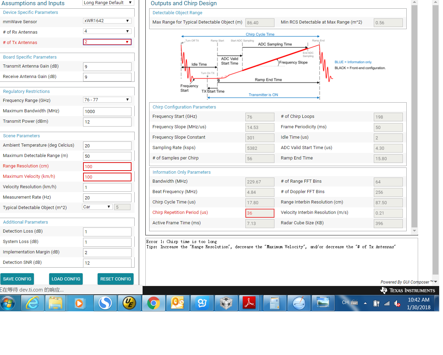Open the Frequency Range (GHz) dropdown
This screenshot has width=443, height=355.
click(x=107, y=100)
